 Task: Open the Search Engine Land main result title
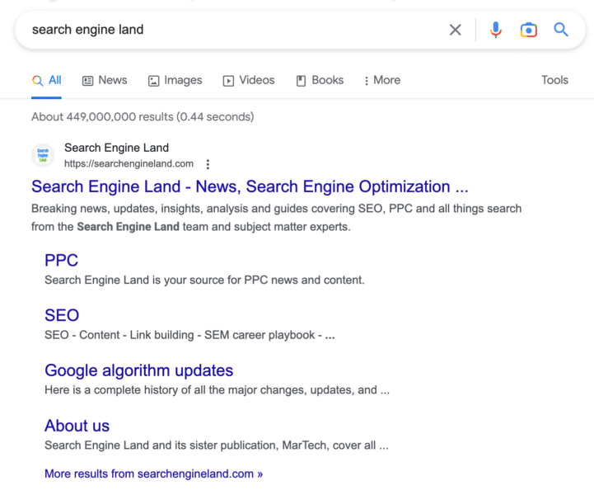(250, 186)
